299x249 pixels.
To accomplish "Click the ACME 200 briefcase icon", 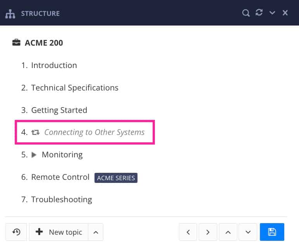I will pos(16,43).
